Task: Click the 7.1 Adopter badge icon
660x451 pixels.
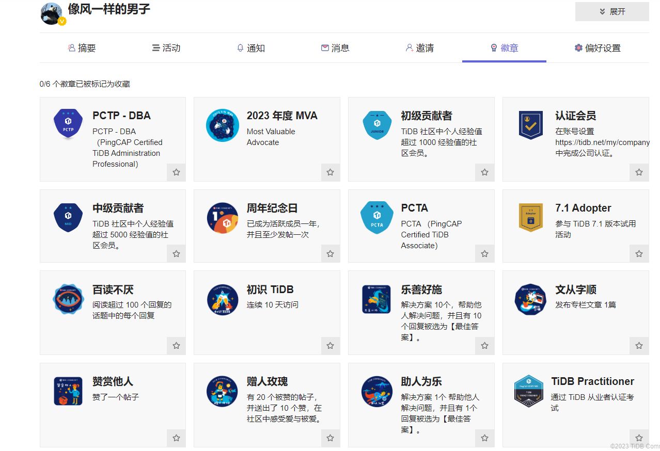Action: click(x=531, y=217)
